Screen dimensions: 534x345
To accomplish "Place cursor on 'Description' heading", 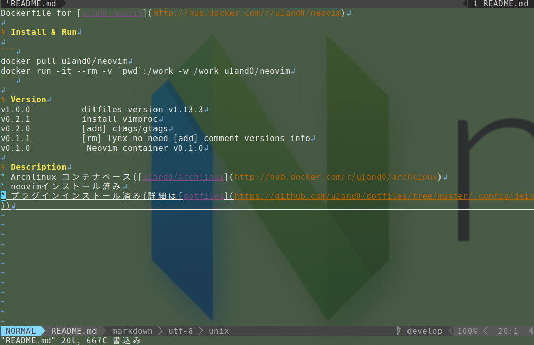I will click(39, 167).
